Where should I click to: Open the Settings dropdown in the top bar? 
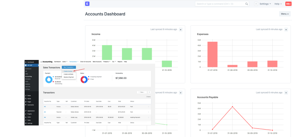click(265, 4)
